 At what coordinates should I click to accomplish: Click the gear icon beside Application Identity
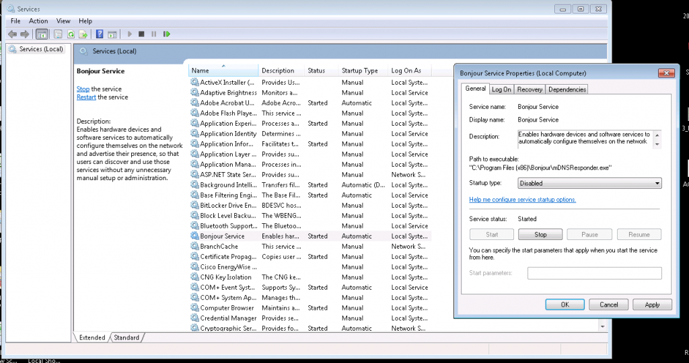pos(194,134)
